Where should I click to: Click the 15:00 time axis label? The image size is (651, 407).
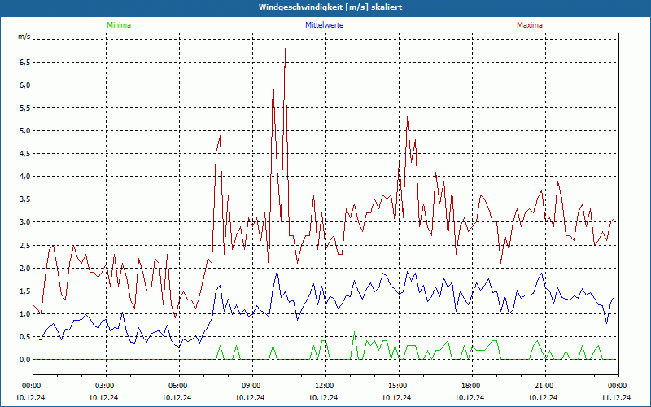click(397, 386)
